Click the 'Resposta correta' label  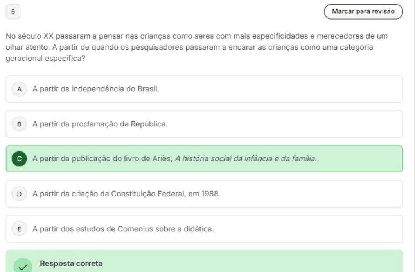(71, 263)
